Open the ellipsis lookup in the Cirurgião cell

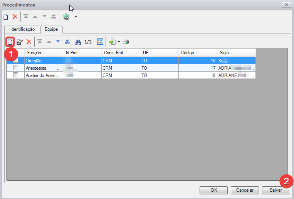[59, 61]
